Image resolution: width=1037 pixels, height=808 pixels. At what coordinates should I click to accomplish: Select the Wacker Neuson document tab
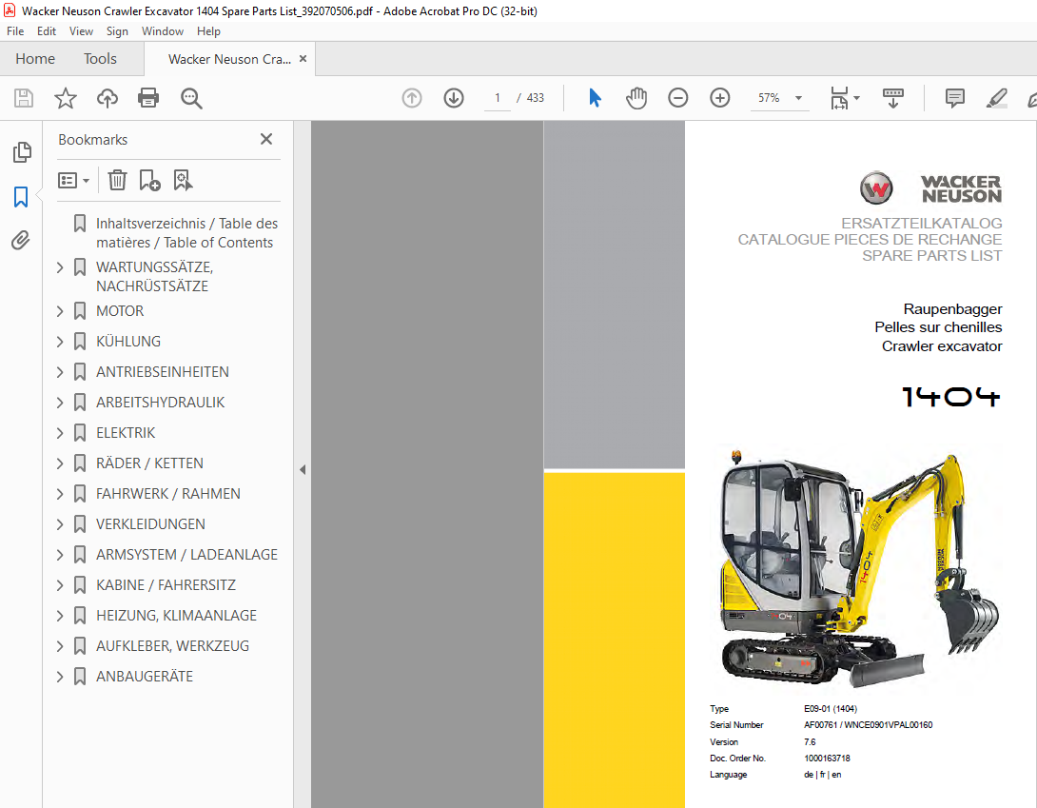(229, 59)
